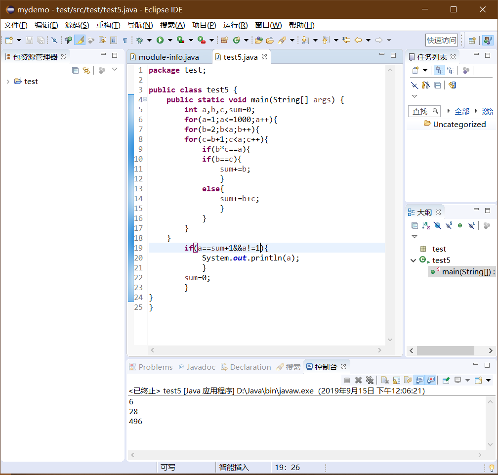Click the Remove Launch console icon
This screenshot has width=498, height=475.
click(x=358, y=380)
